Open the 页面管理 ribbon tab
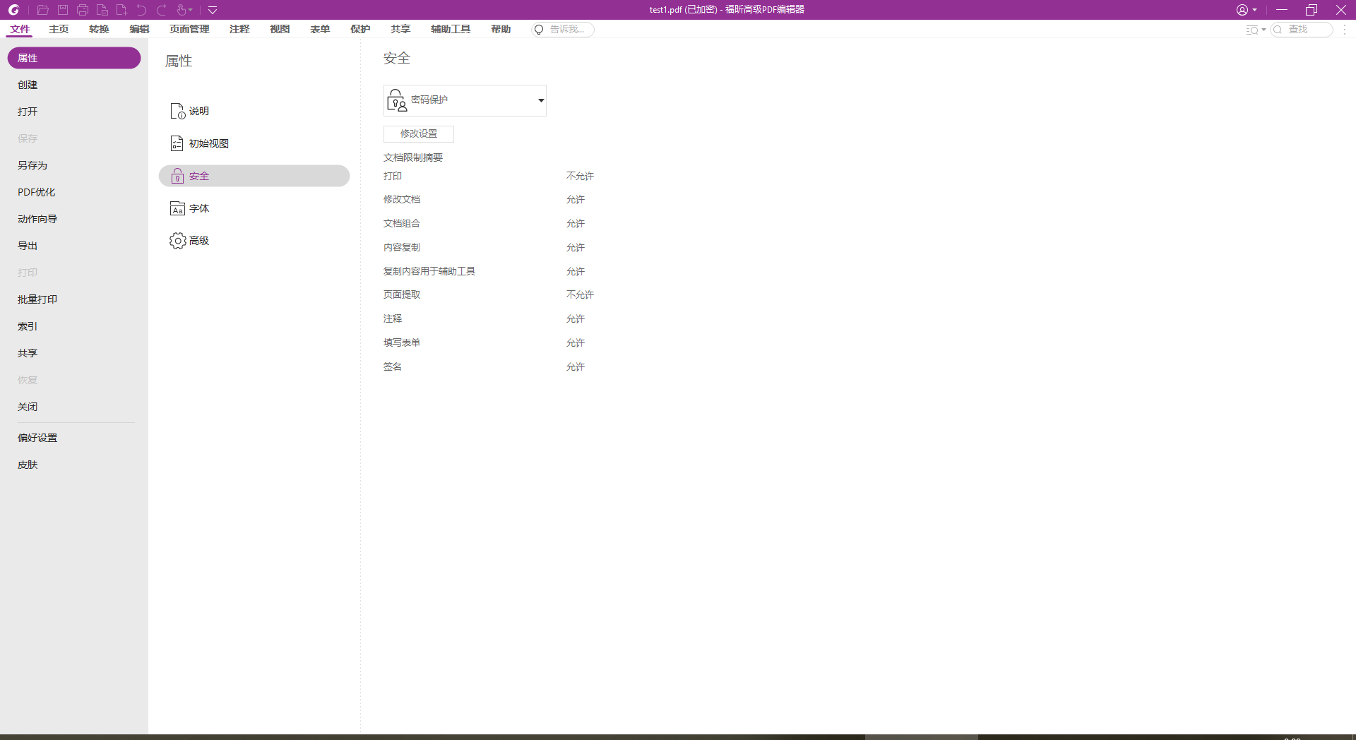Image resolution: width=1356 pixels, height=740 pixels. 189,29
